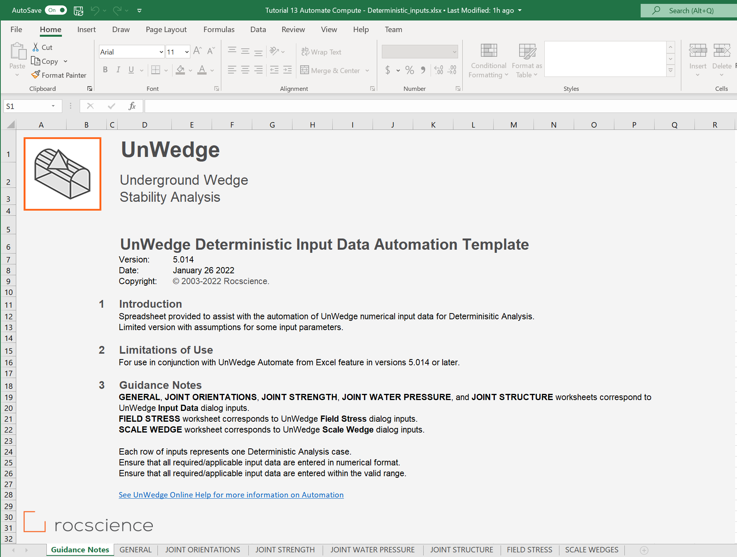The width and height of the screenshot is (737, 557).
Task: Click the Cut scissors icon
Action: (x=36, y=47)
